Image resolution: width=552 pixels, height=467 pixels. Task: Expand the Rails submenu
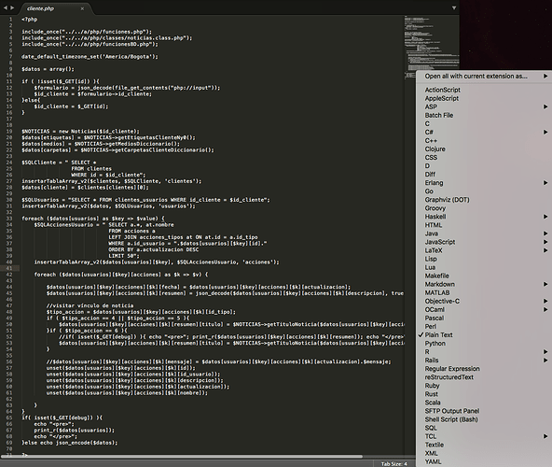coord(484,361)
